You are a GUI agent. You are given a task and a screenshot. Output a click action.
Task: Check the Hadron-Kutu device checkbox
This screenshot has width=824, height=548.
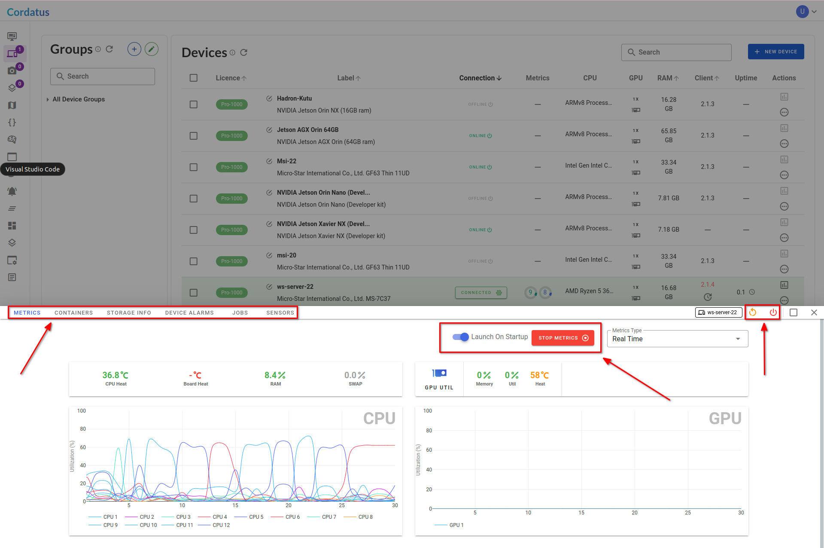tap(194, 104)
